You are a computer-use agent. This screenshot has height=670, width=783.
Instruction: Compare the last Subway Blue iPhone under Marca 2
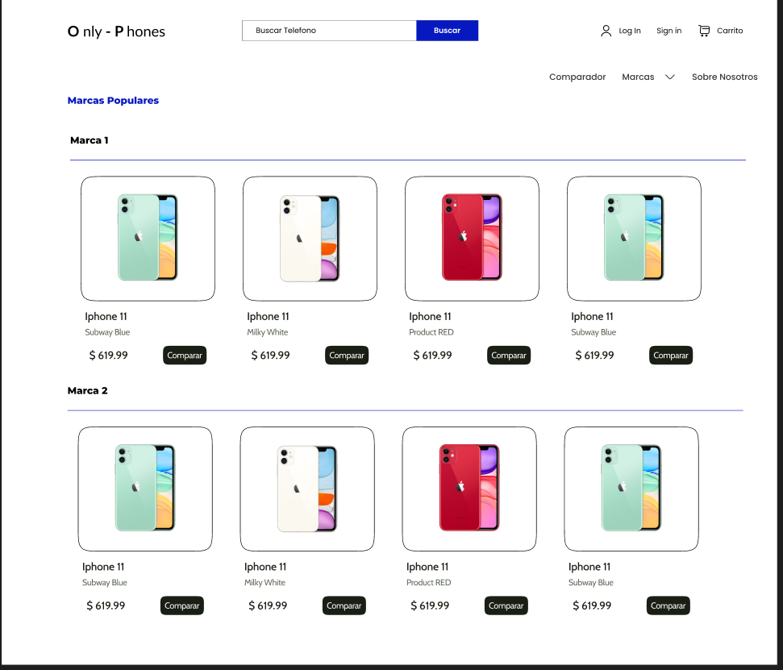coord(668,605)
